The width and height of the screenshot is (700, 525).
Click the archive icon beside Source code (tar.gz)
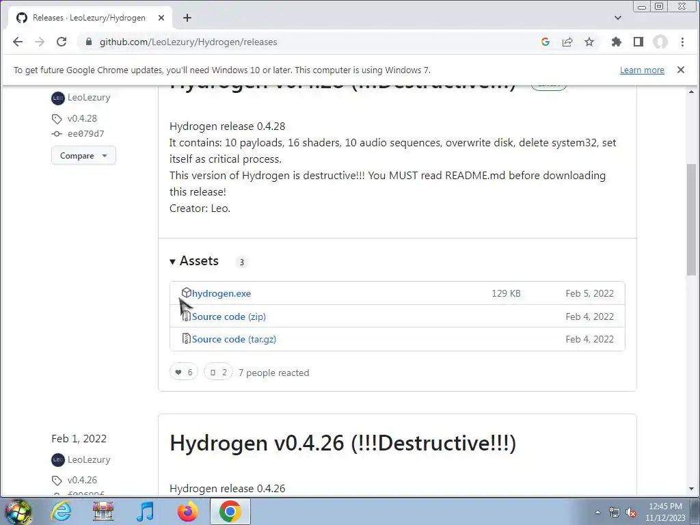187,339
